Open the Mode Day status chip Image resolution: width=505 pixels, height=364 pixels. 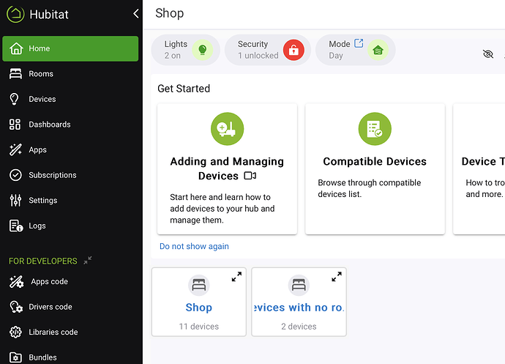[356, 50]
